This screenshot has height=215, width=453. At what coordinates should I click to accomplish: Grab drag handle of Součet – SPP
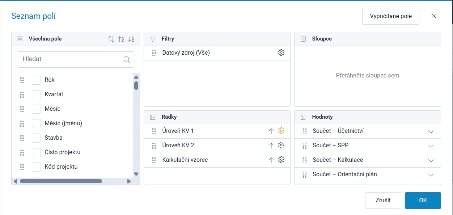304,146
